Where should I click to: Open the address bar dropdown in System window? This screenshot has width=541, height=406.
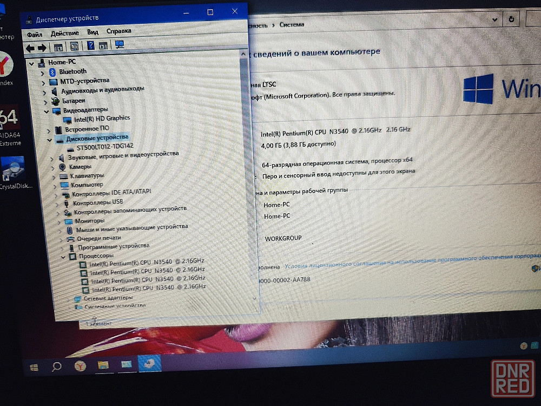[494, 19]
